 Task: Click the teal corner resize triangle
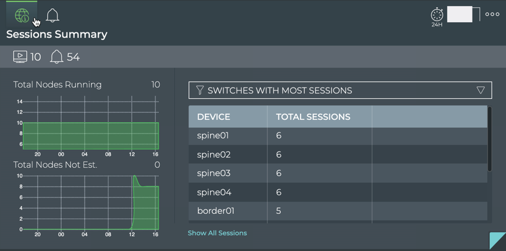click(498, 240)
